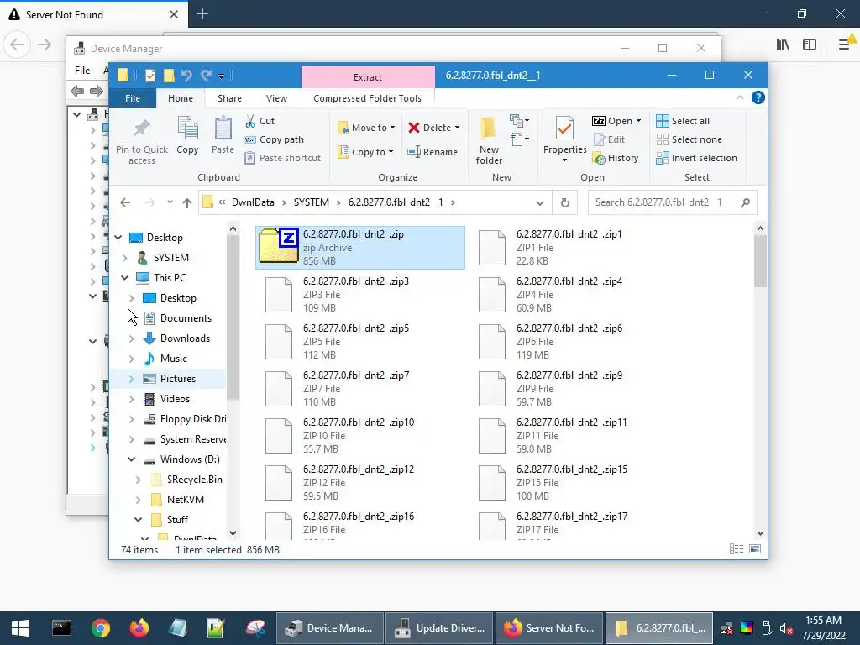The image size is (860, 645).
Task: Open Firefox library icon
Action: (x=783, y=45)
